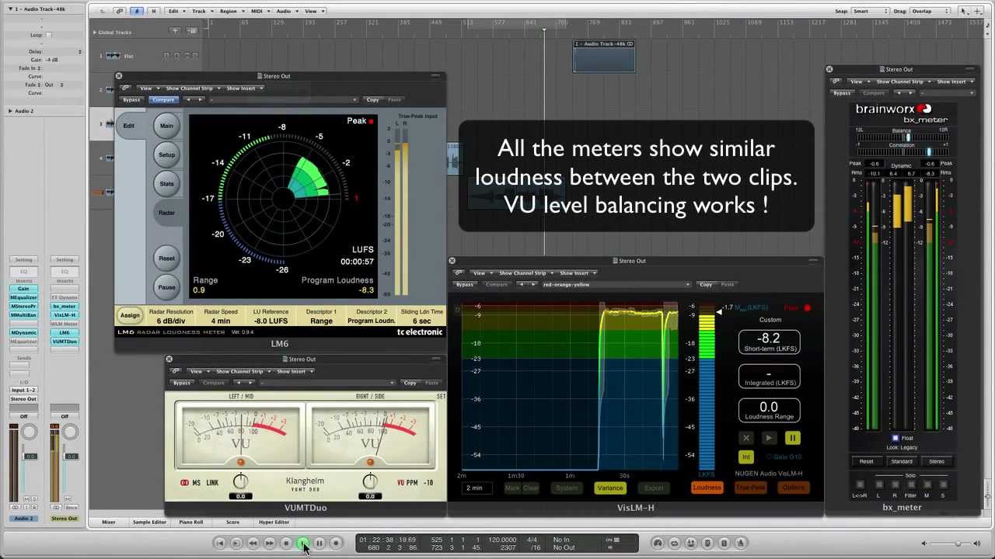This screenshot has width=995, height=559.
Task: Toggle the Int button in VisLM-H
Action: (x=745, y=457)
